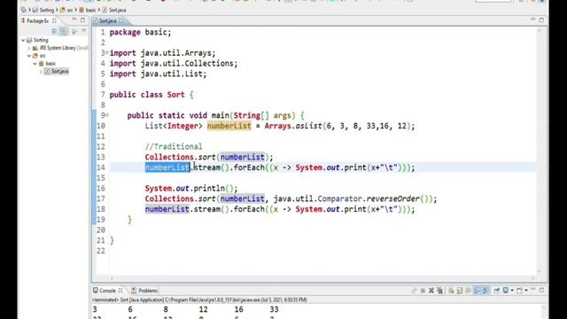This screenshot has width=567, height=319.
Task: Click the Display Selected Console icon
Action: [x=506, y=291]
